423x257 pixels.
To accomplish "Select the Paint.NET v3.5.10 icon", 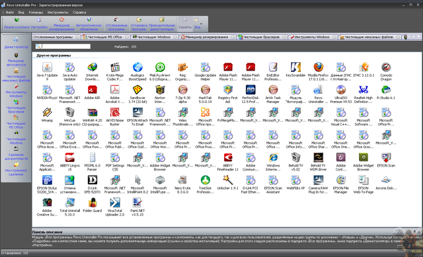I will (137, 207).
